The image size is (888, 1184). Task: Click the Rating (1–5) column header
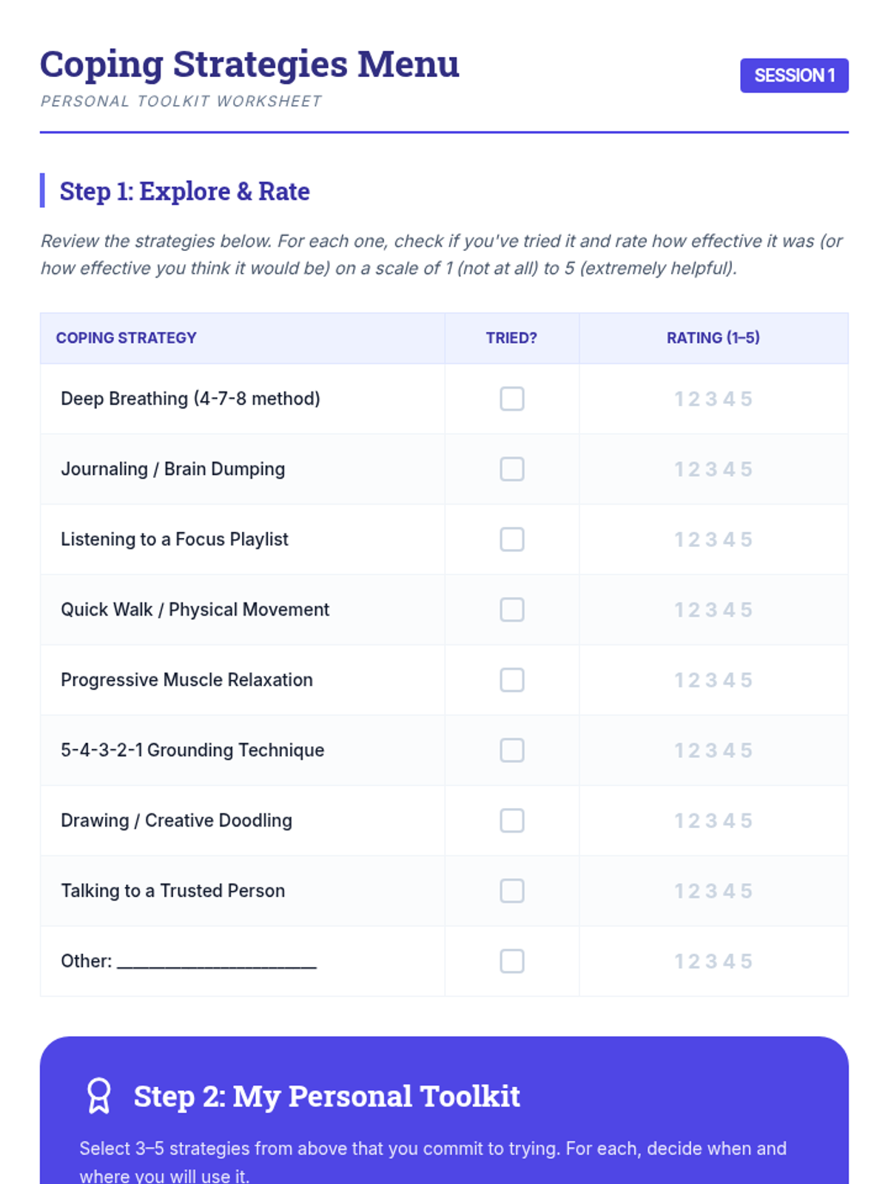tap(713, 338)
